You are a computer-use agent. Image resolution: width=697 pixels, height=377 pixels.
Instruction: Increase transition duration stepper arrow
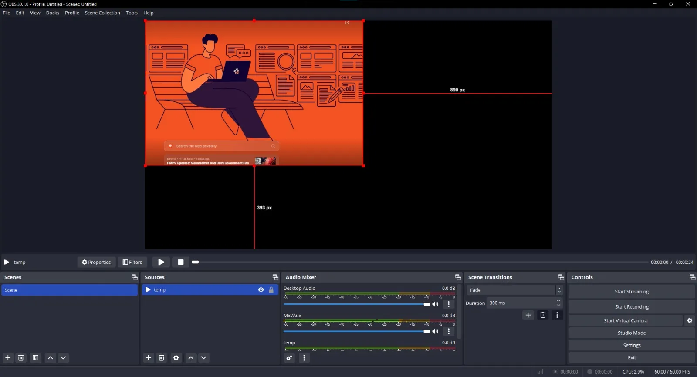[x=558, y=300]
